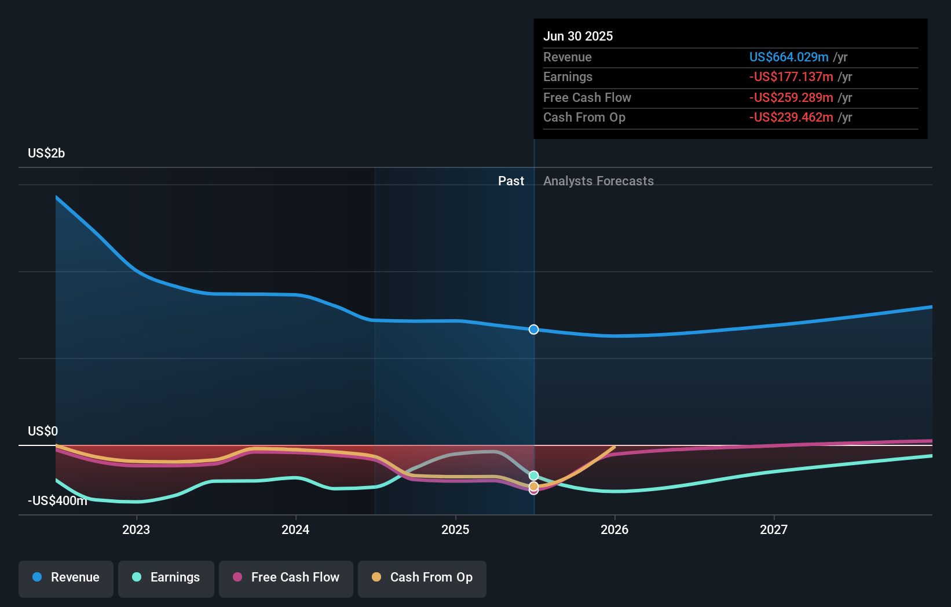Click the Past section label
Image resolution: width=951 pixels, height=607 pixels.
(x=511, y=181)
